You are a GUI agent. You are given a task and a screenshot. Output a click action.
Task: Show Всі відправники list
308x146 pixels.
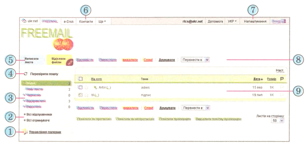pos(39,114)
